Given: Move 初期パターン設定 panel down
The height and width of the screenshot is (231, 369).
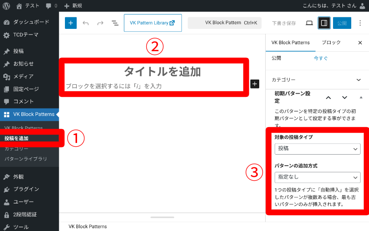Looking at the screenshot, I should (x=345, y=97).
